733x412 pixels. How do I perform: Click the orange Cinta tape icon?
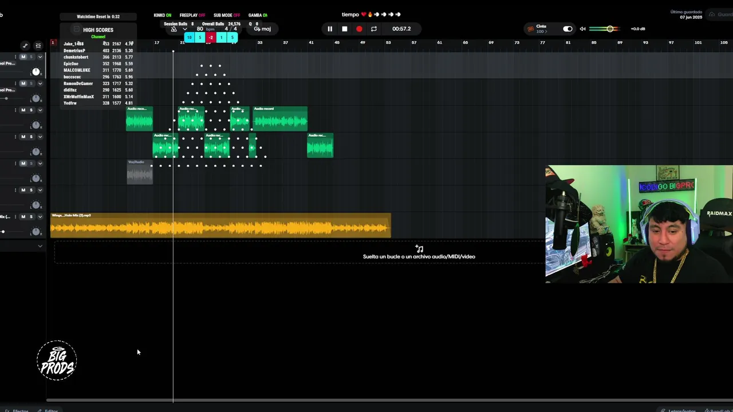pos(530,29)
